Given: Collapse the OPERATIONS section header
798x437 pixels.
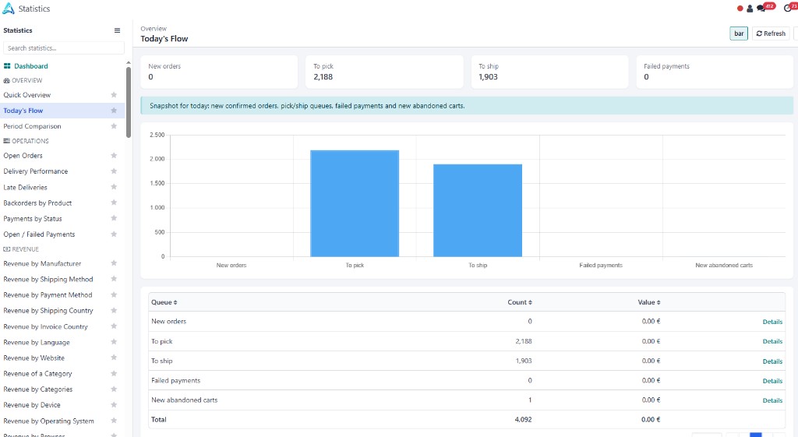Looking at the screenshot, I should [26, 141].
